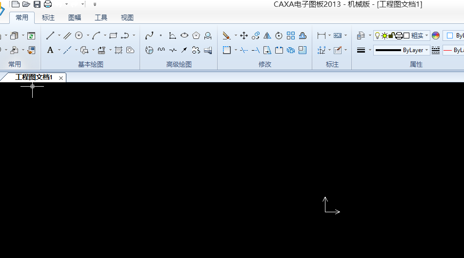Image resolution: width=464 pixels, height=258 pixels.
Task: Click the 基本绘图 group label
Action: 91,64
